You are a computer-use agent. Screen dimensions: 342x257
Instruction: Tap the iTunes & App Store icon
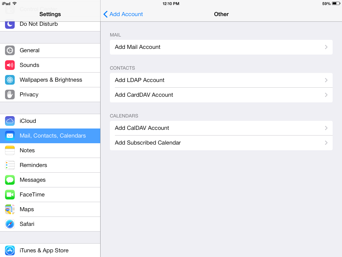coord(10,250)
